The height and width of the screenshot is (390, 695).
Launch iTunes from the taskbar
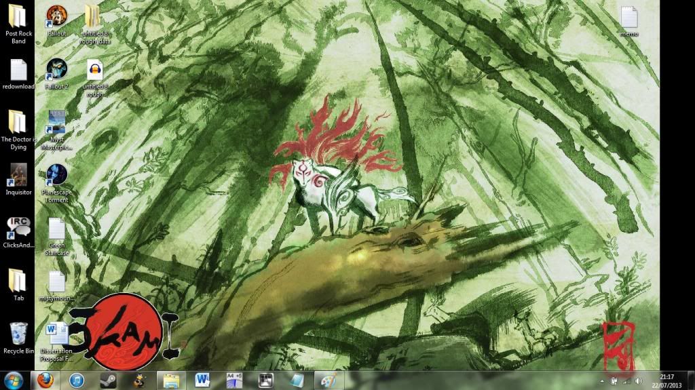77,381
